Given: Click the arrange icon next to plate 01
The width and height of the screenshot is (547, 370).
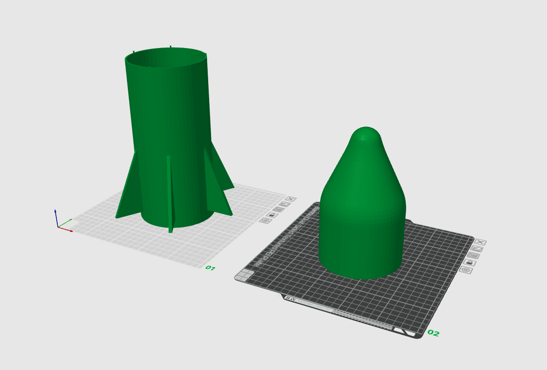Looking at the screenshot, I should (285, 204).
